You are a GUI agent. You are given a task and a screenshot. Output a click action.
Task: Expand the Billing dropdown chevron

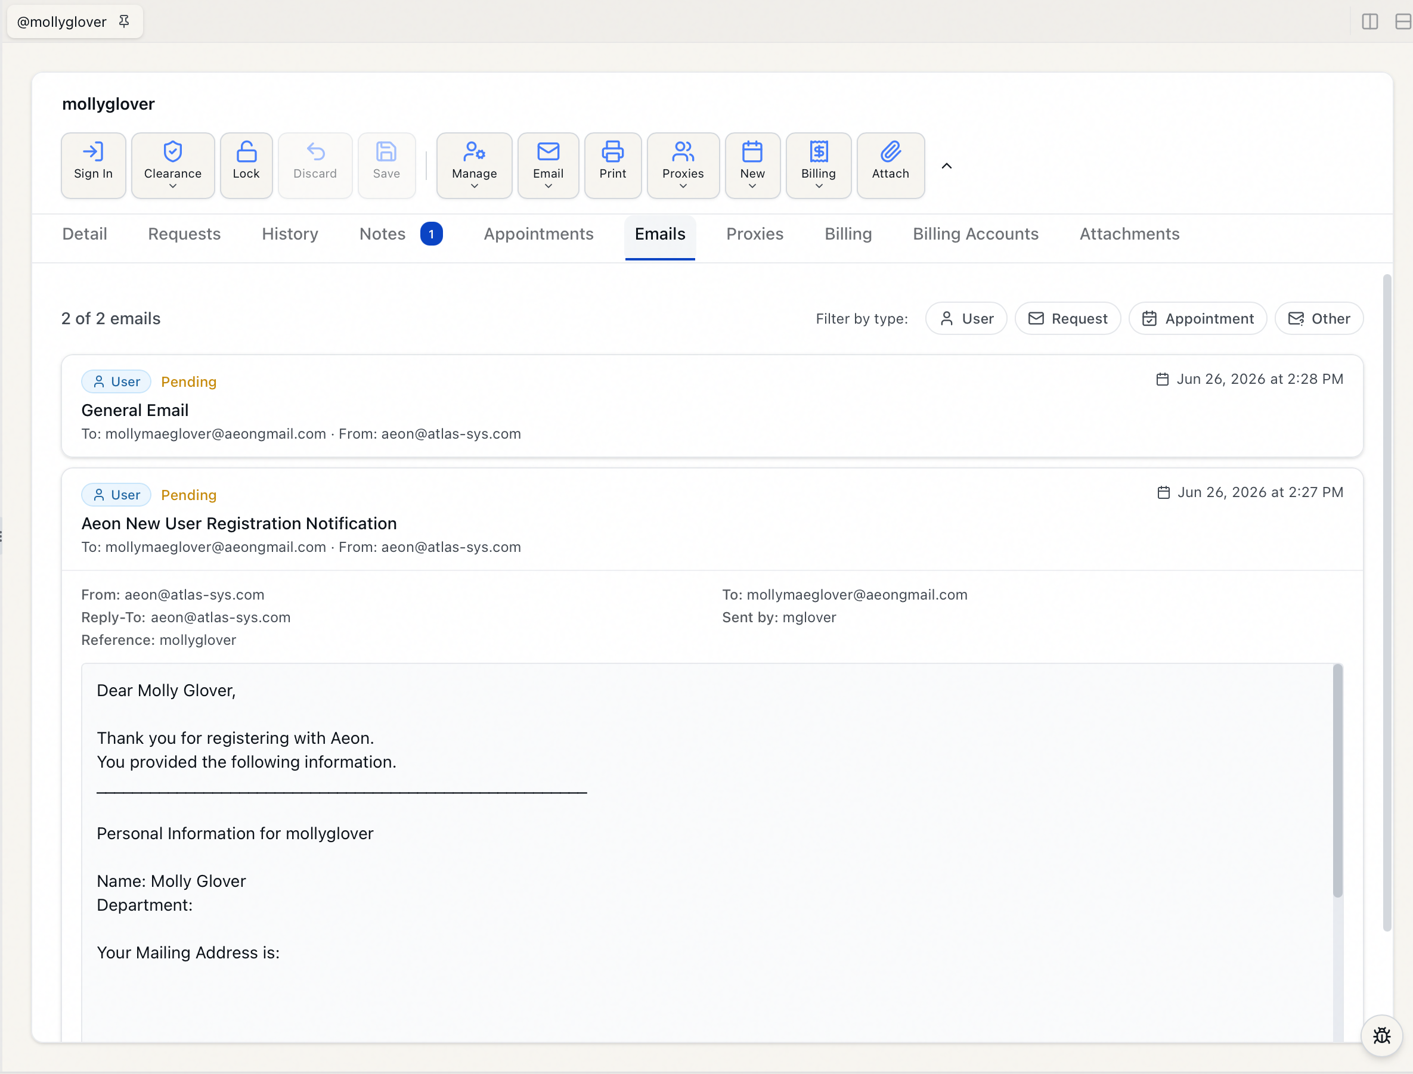(x=819, y=186)
